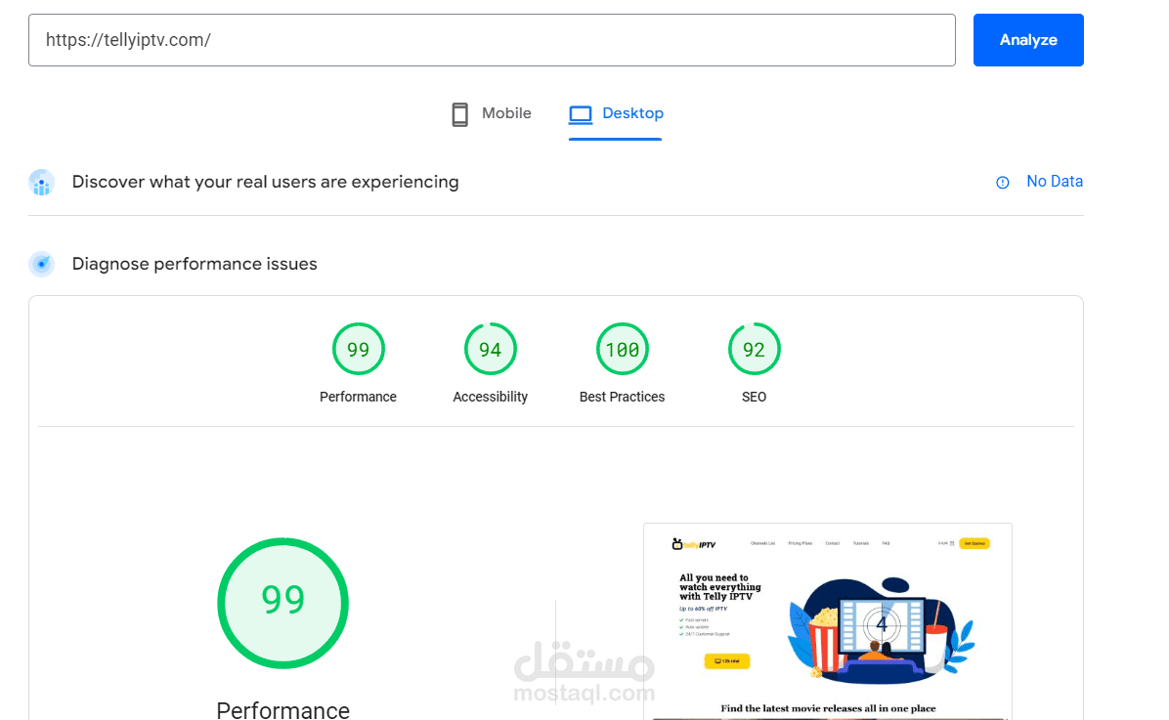Switch to the Mobile tab
This screenshot has width=1169, height=720.
(492, 114)
